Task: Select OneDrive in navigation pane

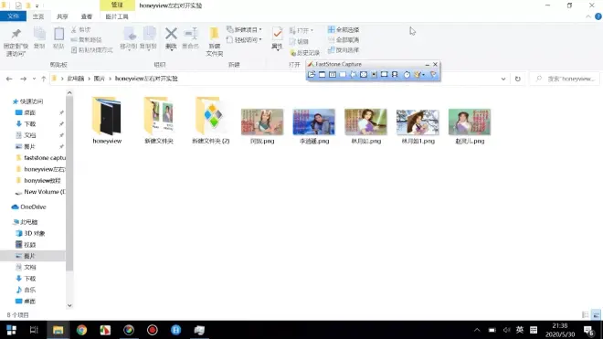Action: click(29, 207)
